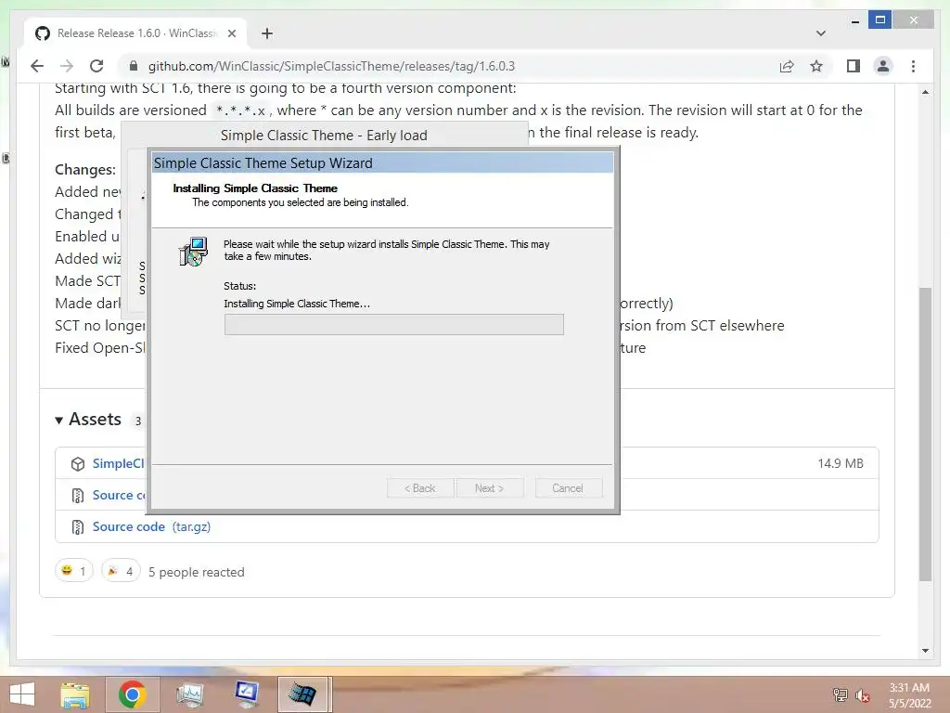950x713 pixels.
Task: Click the Back button in setup wizard
Action: point(420,488)
